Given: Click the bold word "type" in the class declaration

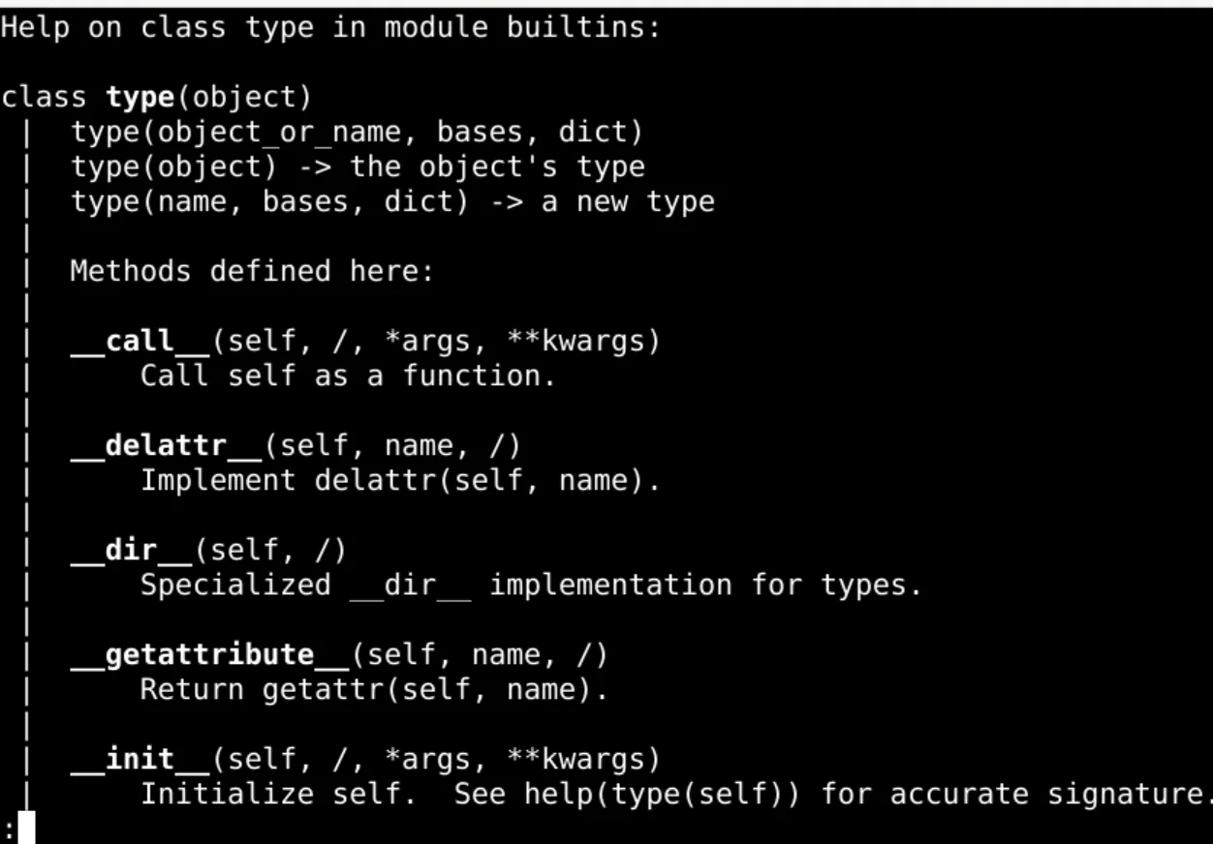Looking at the screenshot, I should (x=142, y=97).
